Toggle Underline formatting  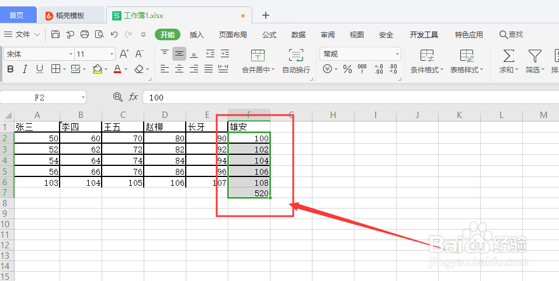point(40,69)
